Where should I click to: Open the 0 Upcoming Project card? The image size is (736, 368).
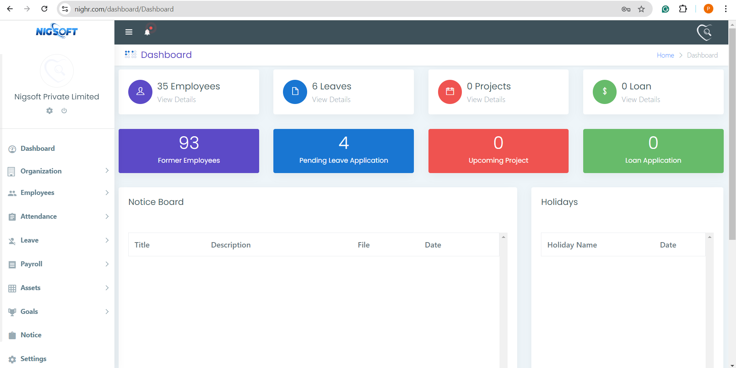pos(498,151)
